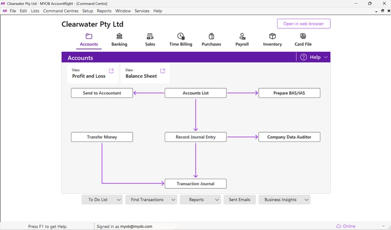Click the Sent Emails button
391x230 pixels.
239,200
